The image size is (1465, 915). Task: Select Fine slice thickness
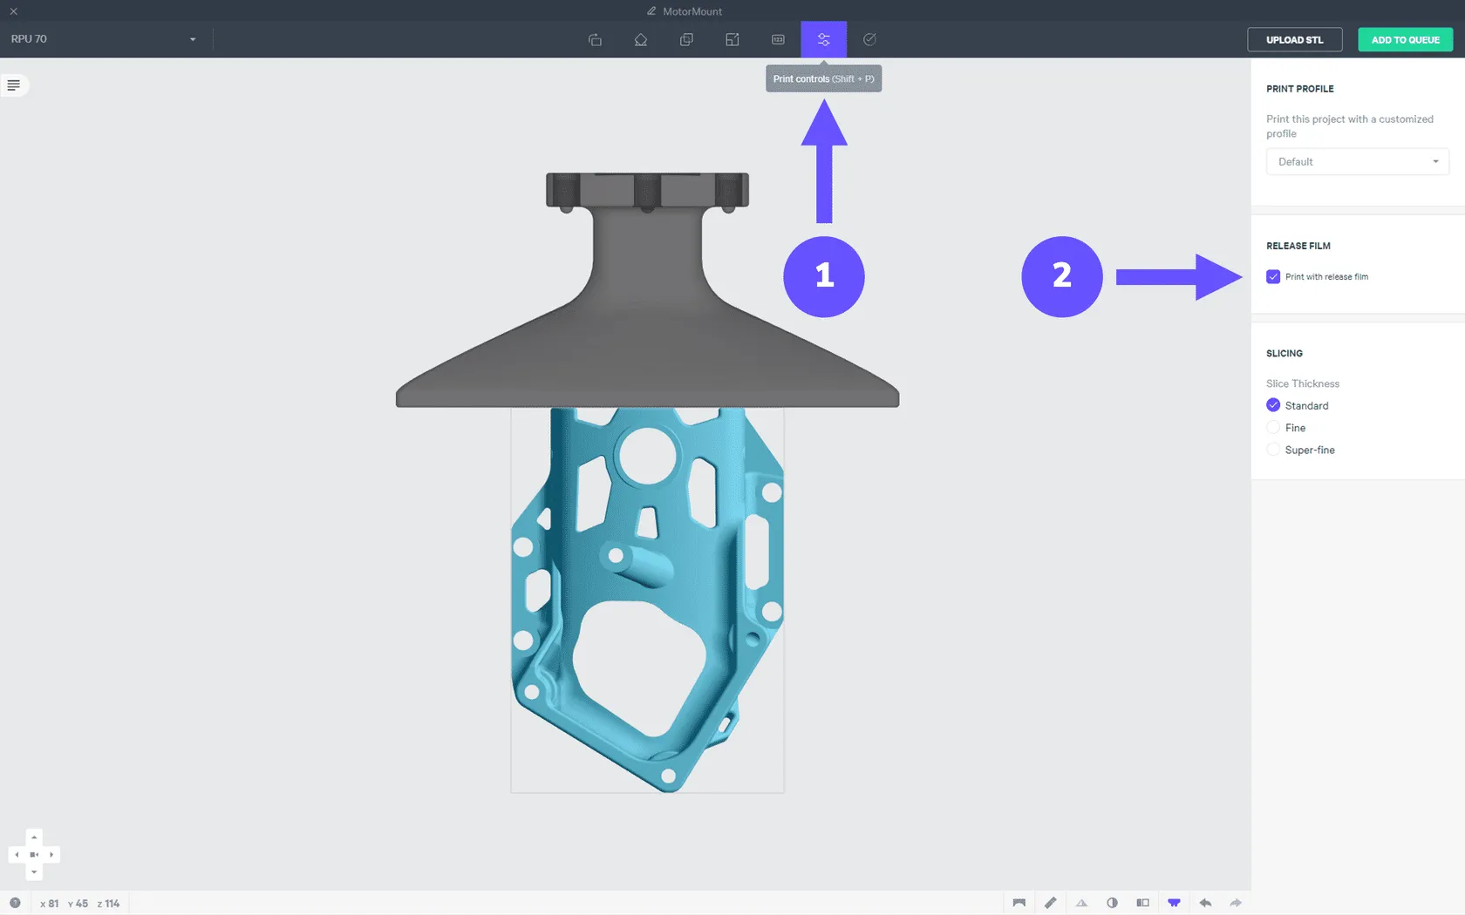[1273, 428]
